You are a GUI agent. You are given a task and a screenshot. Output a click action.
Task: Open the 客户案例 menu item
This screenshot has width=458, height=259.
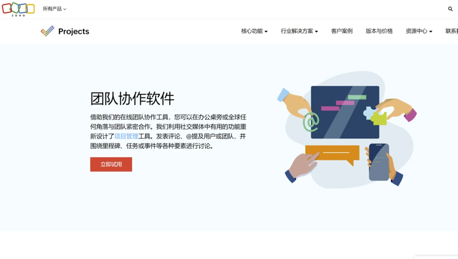click(342, 31)
